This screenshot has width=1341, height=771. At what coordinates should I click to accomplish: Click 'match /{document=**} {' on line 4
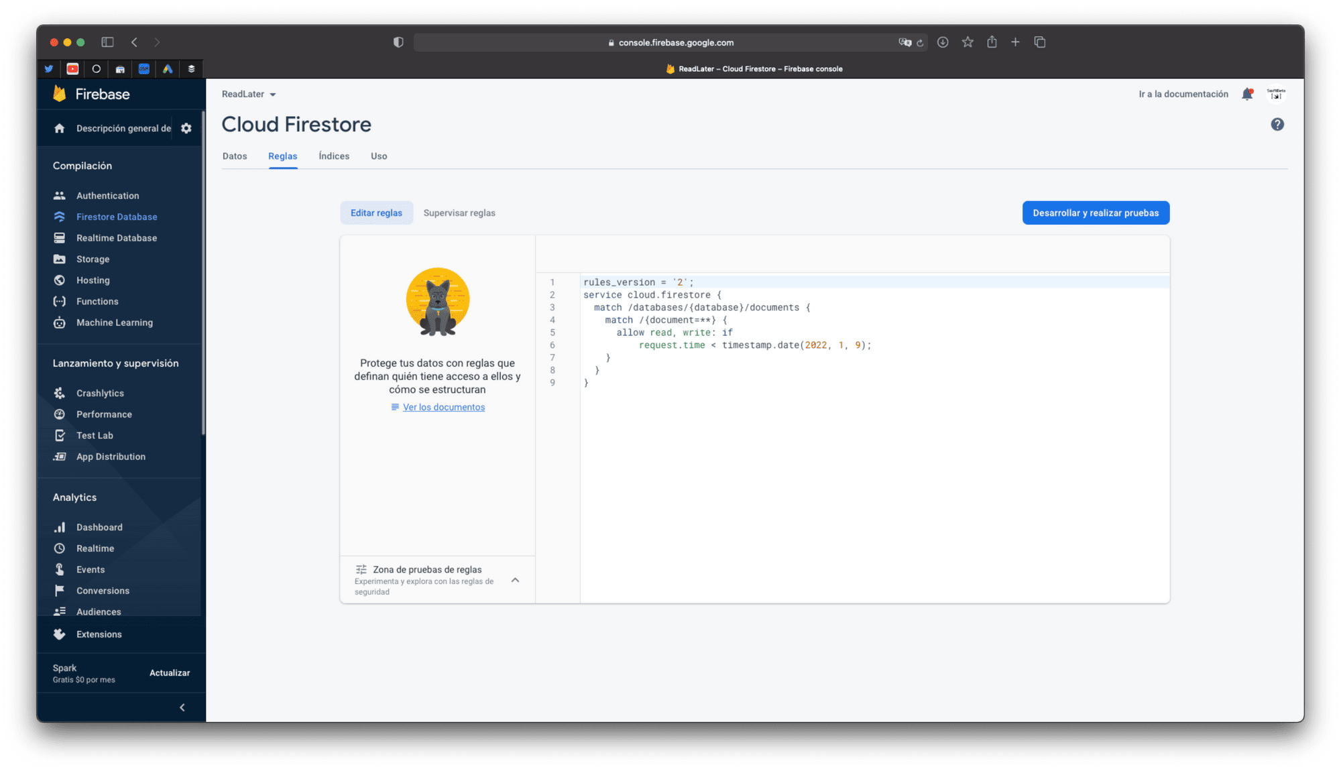[666, 320]
